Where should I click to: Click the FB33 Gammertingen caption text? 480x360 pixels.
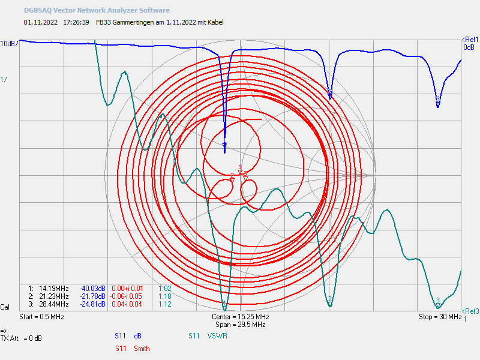(160, 22)
